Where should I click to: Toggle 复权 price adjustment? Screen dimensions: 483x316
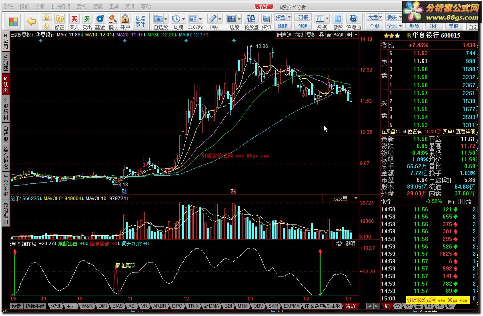click(311, 35)
